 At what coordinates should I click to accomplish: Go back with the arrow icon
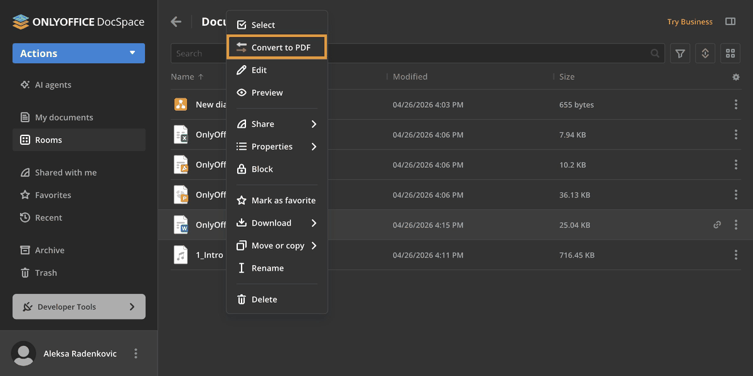click(x=176, y=22)
